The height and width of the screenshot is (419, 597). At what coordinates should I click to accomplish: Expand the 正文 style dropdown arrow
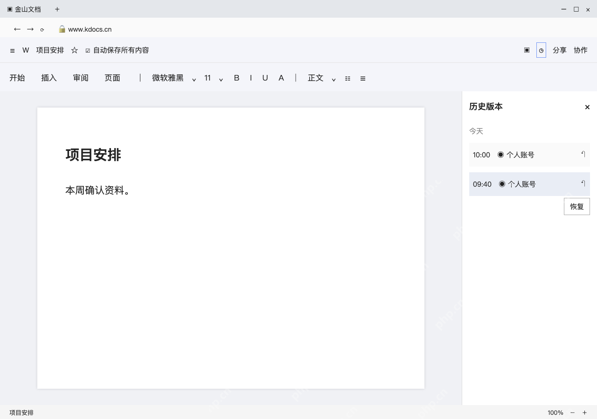(334, 80)
